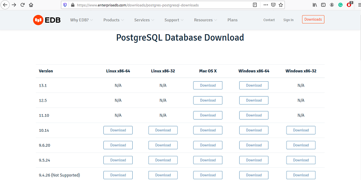Expand the Services menu
The height and width of the screenshot is (180, 361).
click(x=144, y=20)
